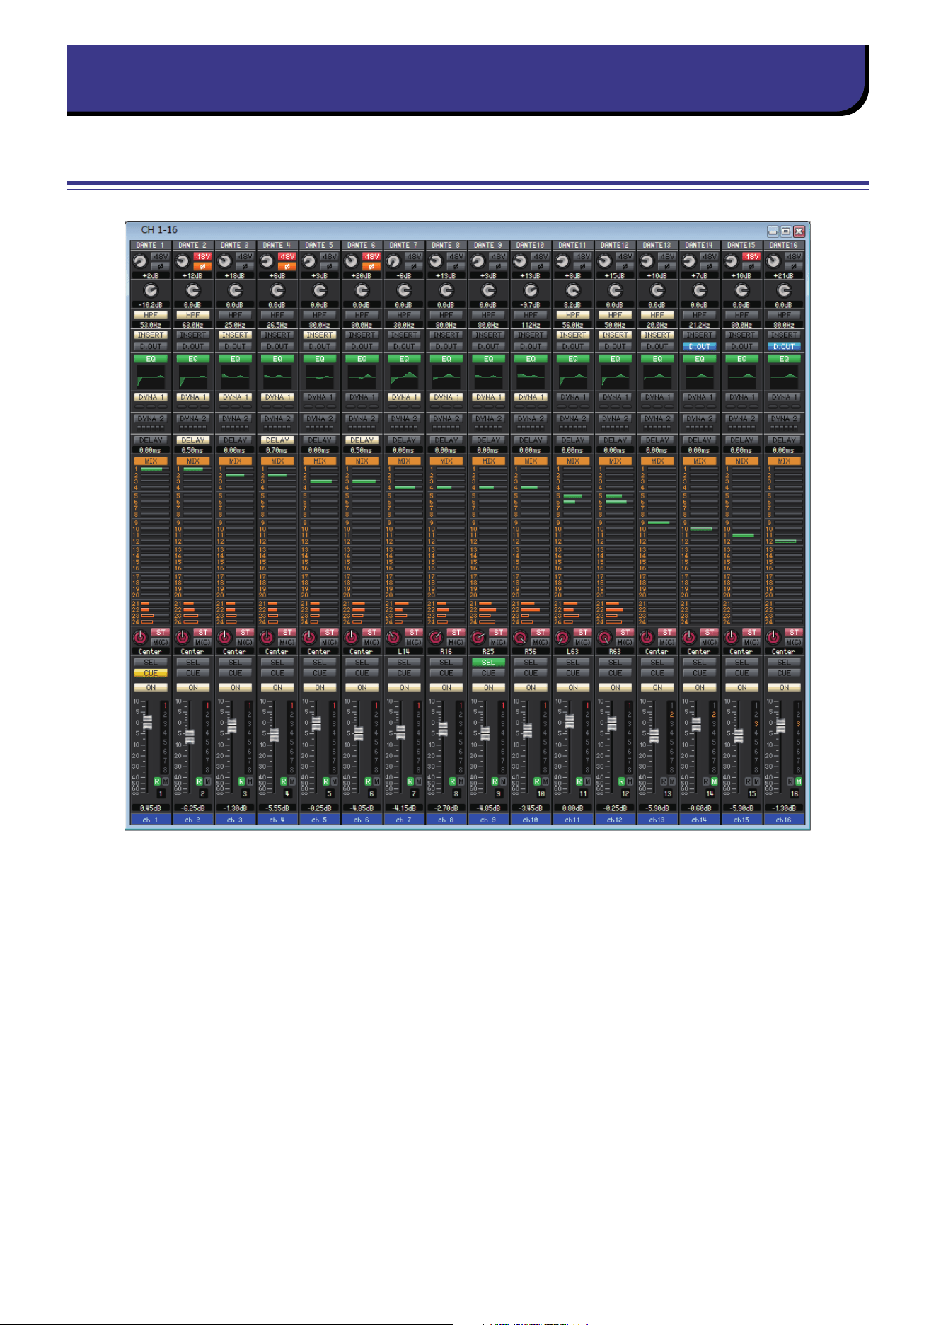Click the ch11 fader handle
This screenshot has width=936, height=1325.
coord(570,721)
